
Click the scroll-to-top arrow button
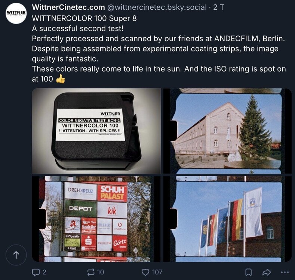(16, 255)
